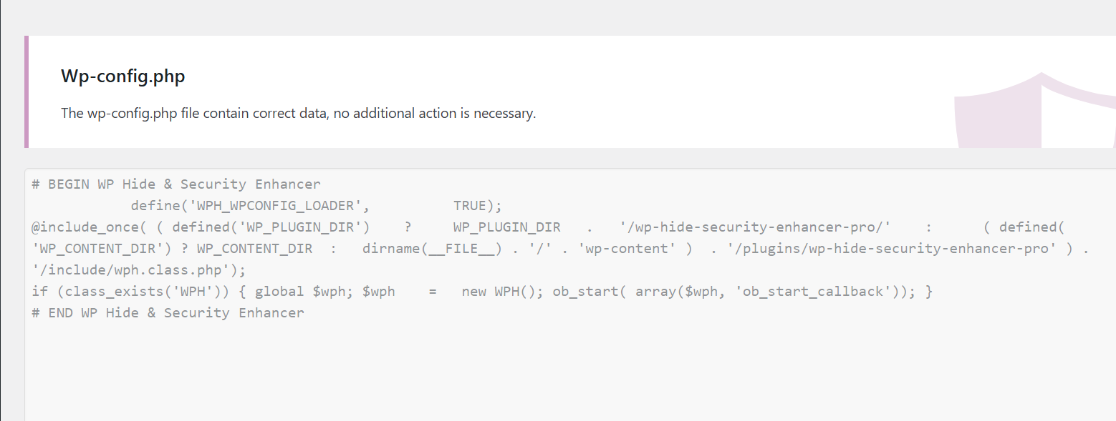Image resolution: width=1116 pixels, height=421 pixels.
Task: Click the notice text about correct data
Action: pos(298,114)
